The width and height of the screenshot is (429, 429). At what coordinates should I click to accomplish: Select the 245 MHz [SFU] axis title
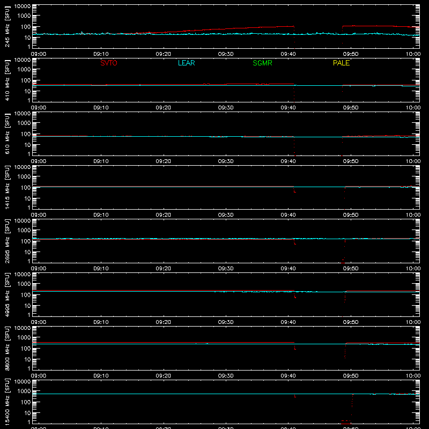point(7,26)
